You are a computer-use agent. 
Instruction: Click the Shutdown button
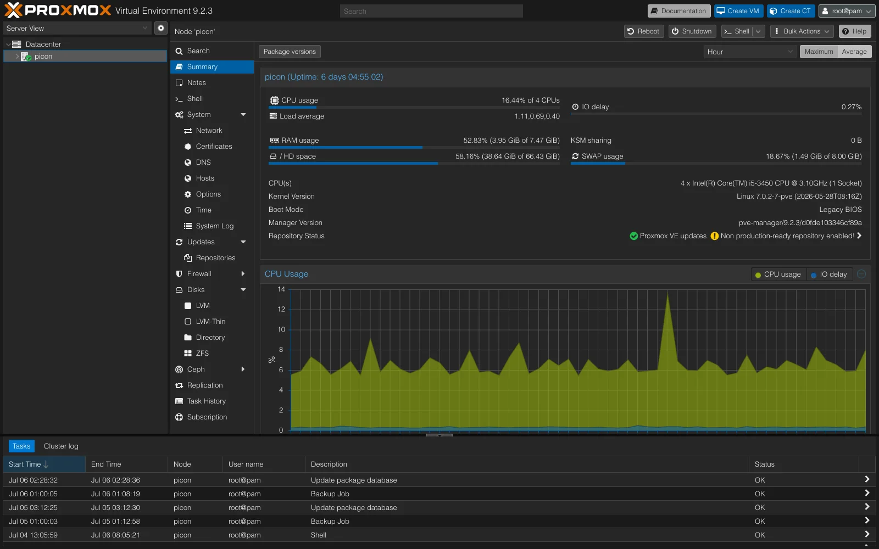coord(692,31)
